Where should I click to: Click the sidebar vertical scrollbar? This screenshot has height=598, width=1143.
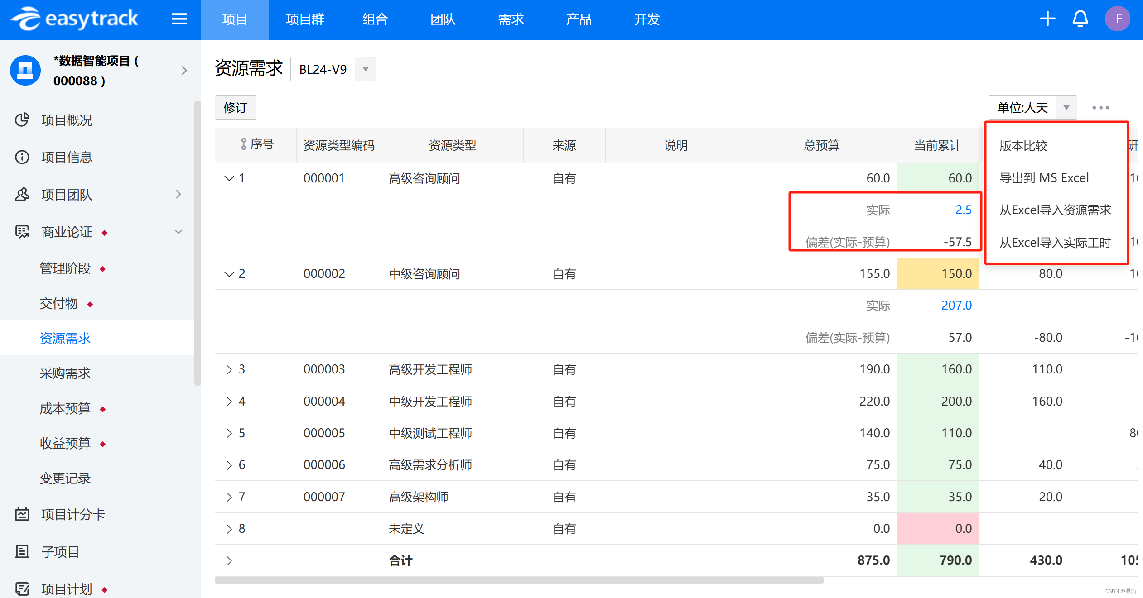(198, 243)
